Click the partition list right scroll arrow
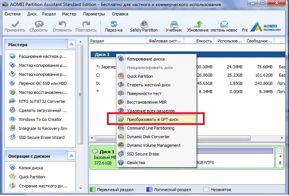 tap(282, 138)
